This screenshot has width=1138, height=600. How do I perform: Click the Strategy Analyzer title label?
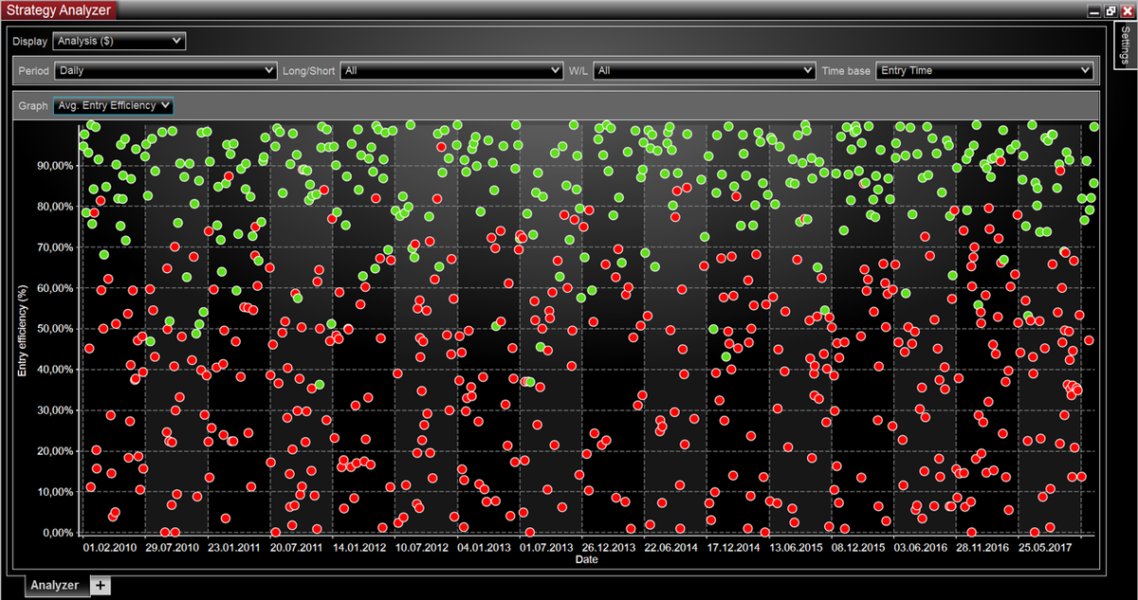click(59, 10)
